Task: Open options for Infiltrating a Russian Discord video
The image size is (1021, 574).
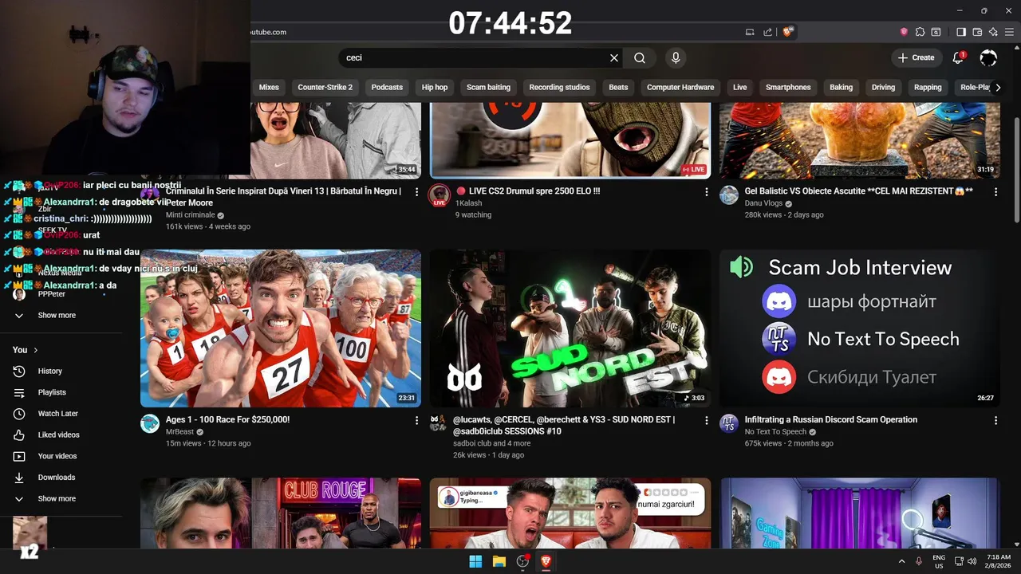Action: 995,420
